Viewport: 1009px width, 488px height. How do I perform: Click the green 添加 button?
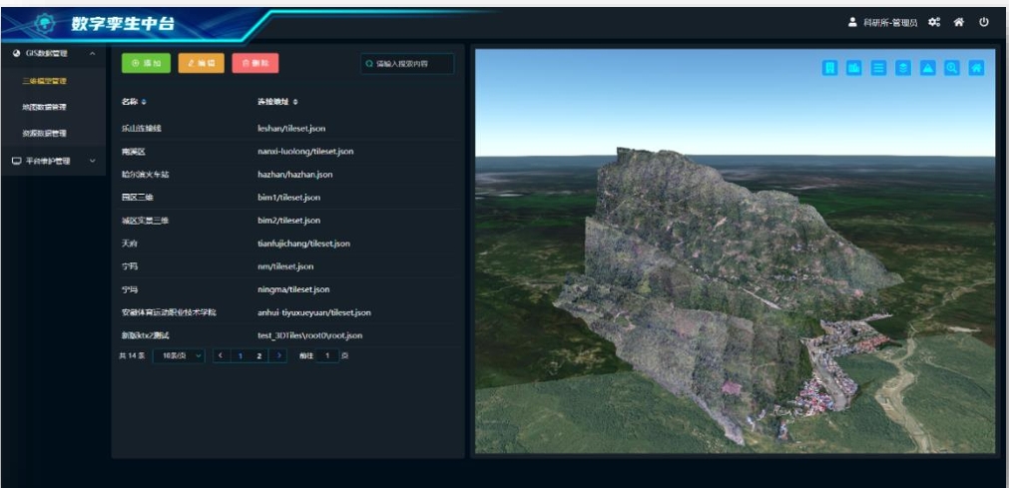[146, 63]
